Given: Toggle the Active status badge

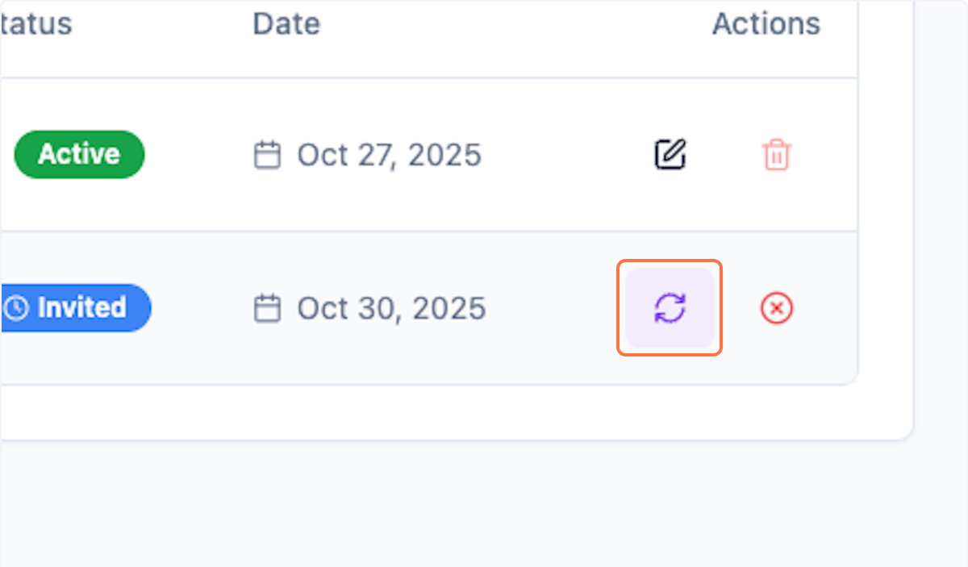Looking at the screenshot, I should (x=78, y=154).
